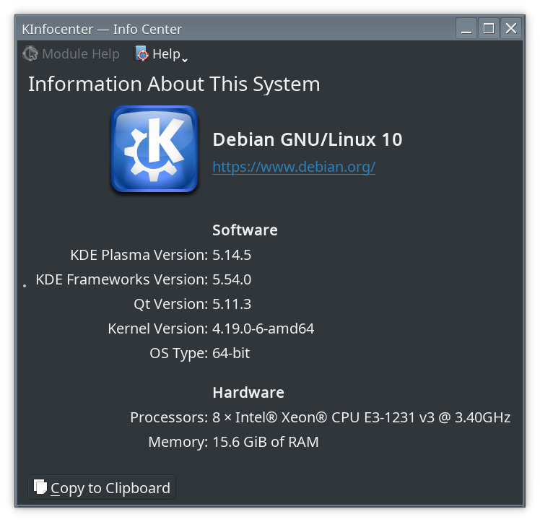Screen dimensions: 540x522
Task: Click the Intel Xeon processor description
Action: (361, 417)
